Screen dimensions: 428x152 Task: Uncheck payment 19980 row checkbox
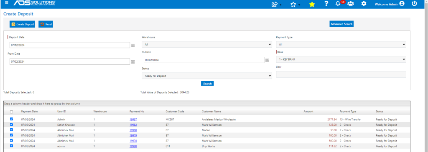pos(11,129)
